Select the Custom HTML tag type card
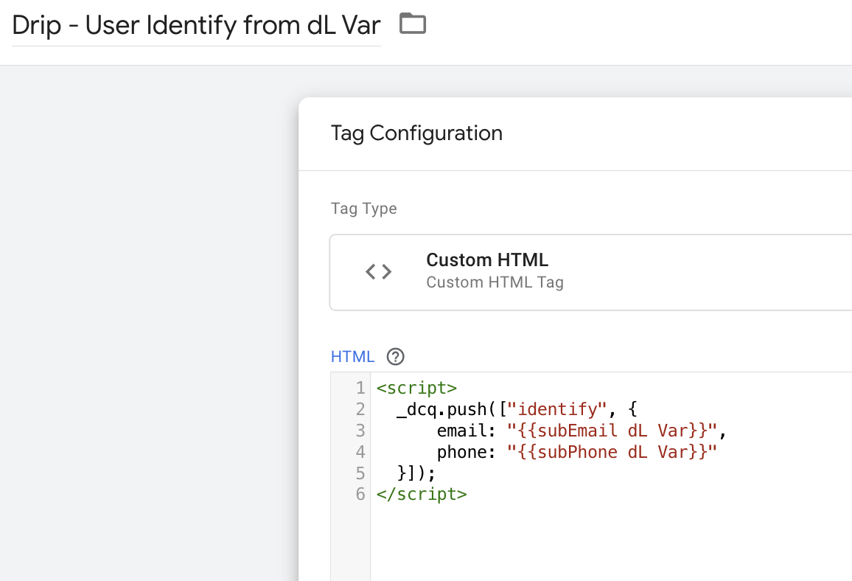The height and width of the screenshot is (581, 852). [x=590, y=272]
